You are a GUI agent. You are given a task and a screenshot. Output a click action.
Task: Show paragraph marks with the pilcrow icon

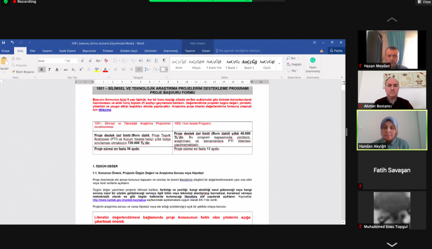163,61
